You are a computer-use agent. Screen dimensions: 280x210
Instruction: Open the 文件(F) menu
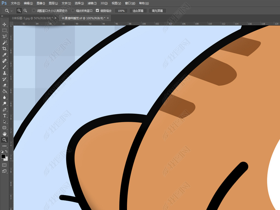[x=15, y=3]
